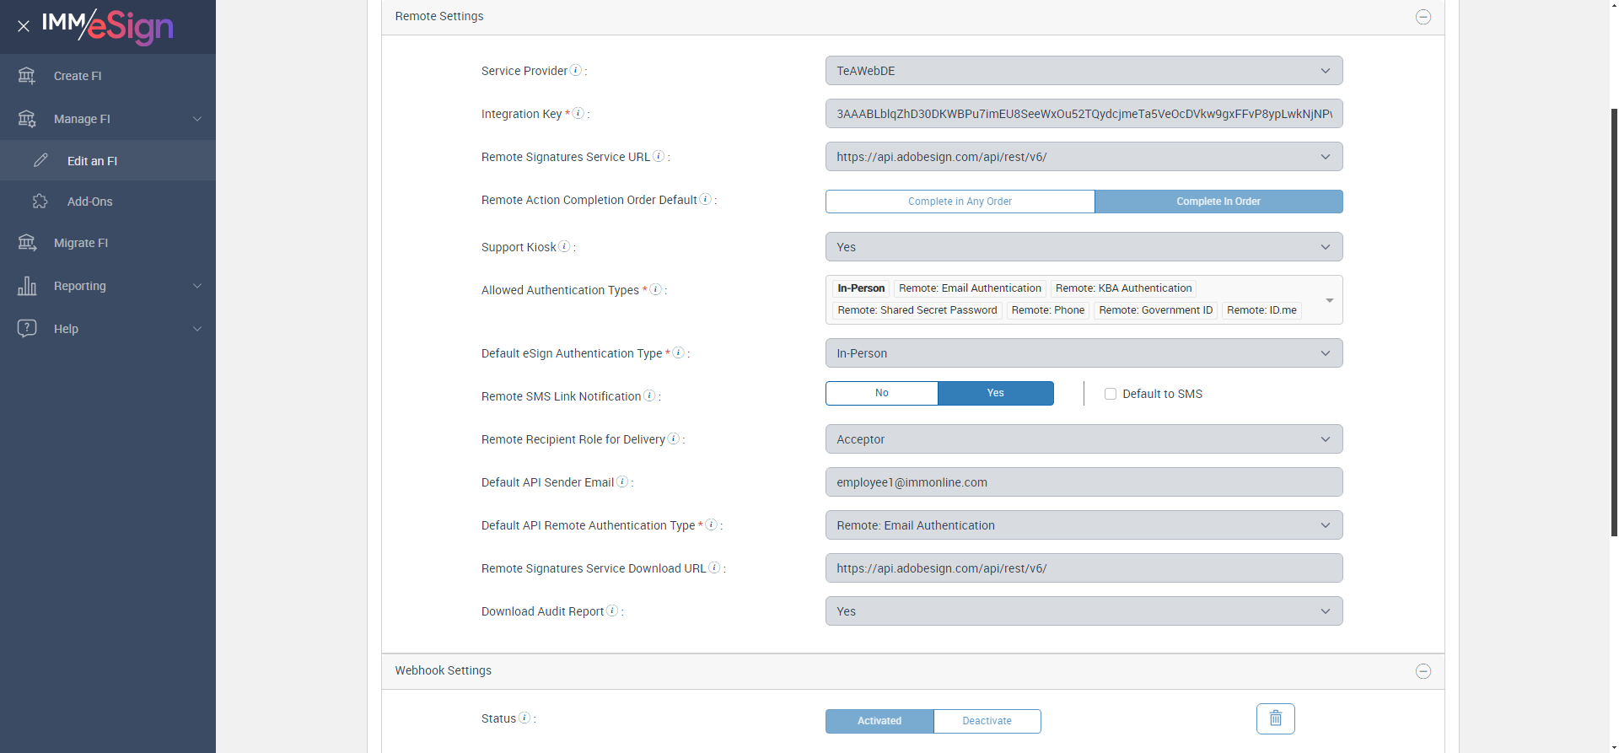Click the Default API Sender Email field
This screenshot has height=753, width=1619.
point(1084,482)
